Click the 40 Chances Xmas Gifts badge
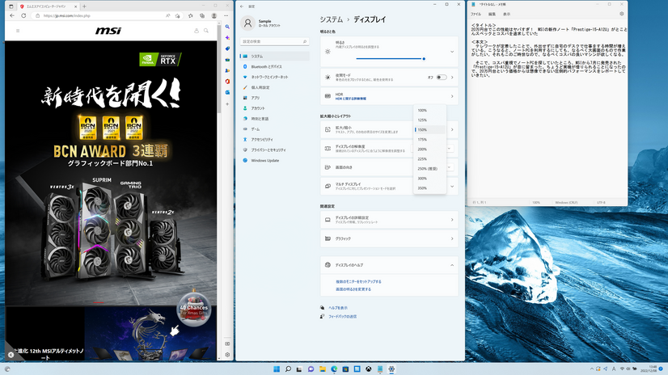The height and width of the screenshot is (375, 668). coord(193,310)
